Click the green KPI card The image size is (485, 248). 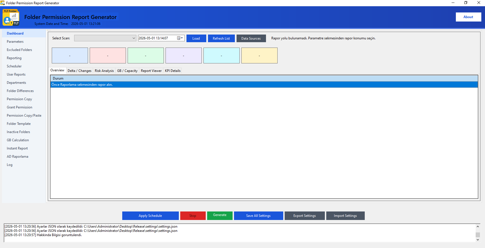point(146,55)
